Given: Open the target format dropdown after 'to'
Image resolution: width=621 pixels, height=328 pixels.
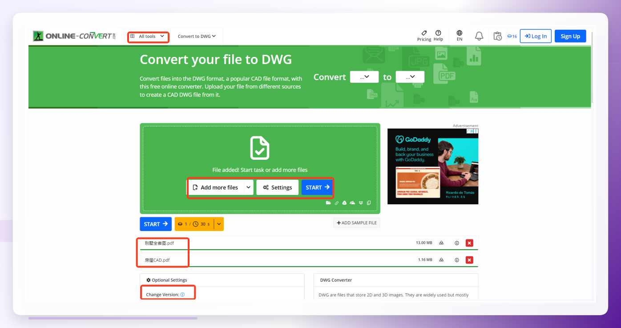Looking at the screenshot, I should [410, 77].
